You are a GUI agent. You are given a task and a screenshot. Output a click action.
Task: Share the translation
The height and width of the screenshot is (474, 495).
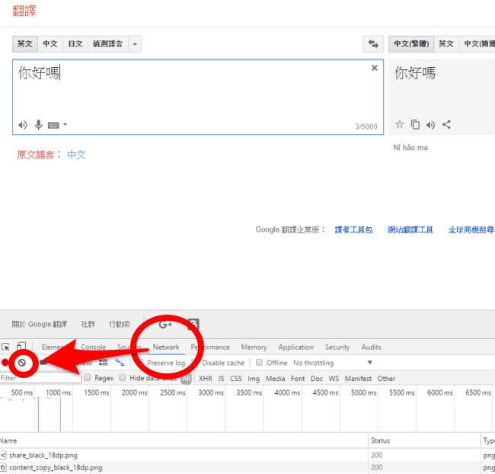tap(446, 124)
